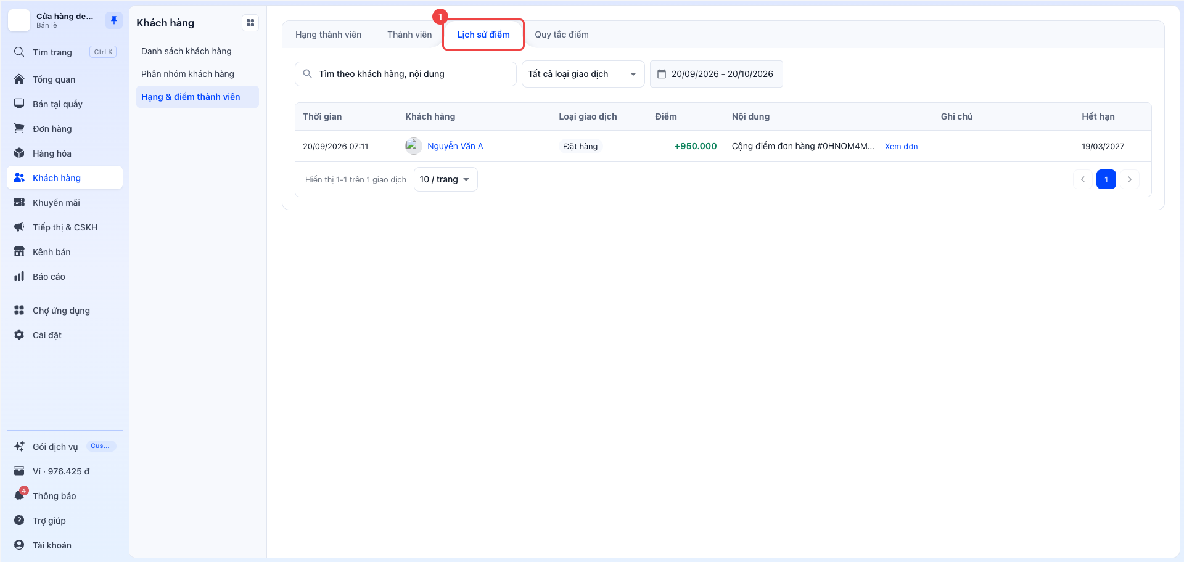Open the grid menu icon beside Khách hàng
The width and height of the screenshot is (1184, 562).
[250, 23]
